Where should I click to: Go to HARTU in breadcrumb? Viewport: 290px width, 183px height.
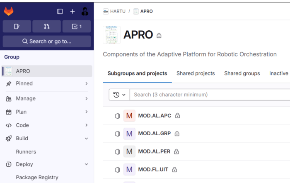pyautogui.click(x=118, y=11)
